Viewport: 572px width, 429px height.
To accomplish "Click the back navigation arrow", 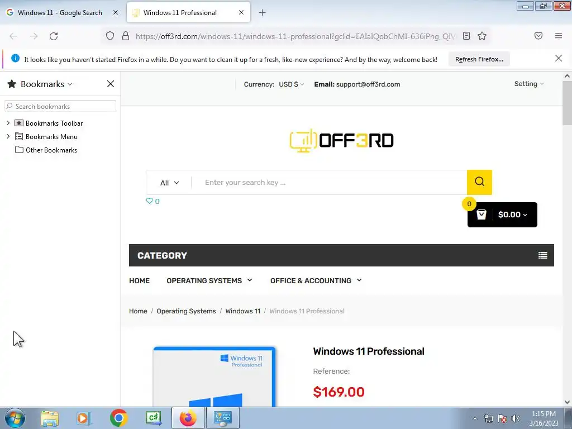I will tap(13, 36).
